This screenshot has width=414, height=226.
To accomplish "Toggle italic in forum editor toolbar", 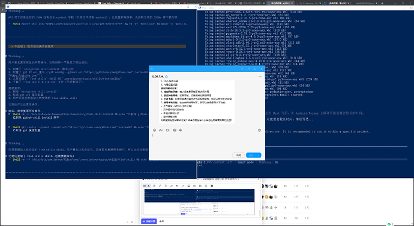I will (160, 186).
